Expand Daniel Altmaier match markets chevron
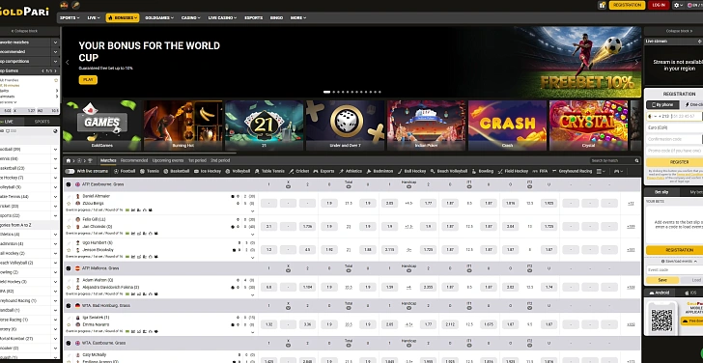 252,211
